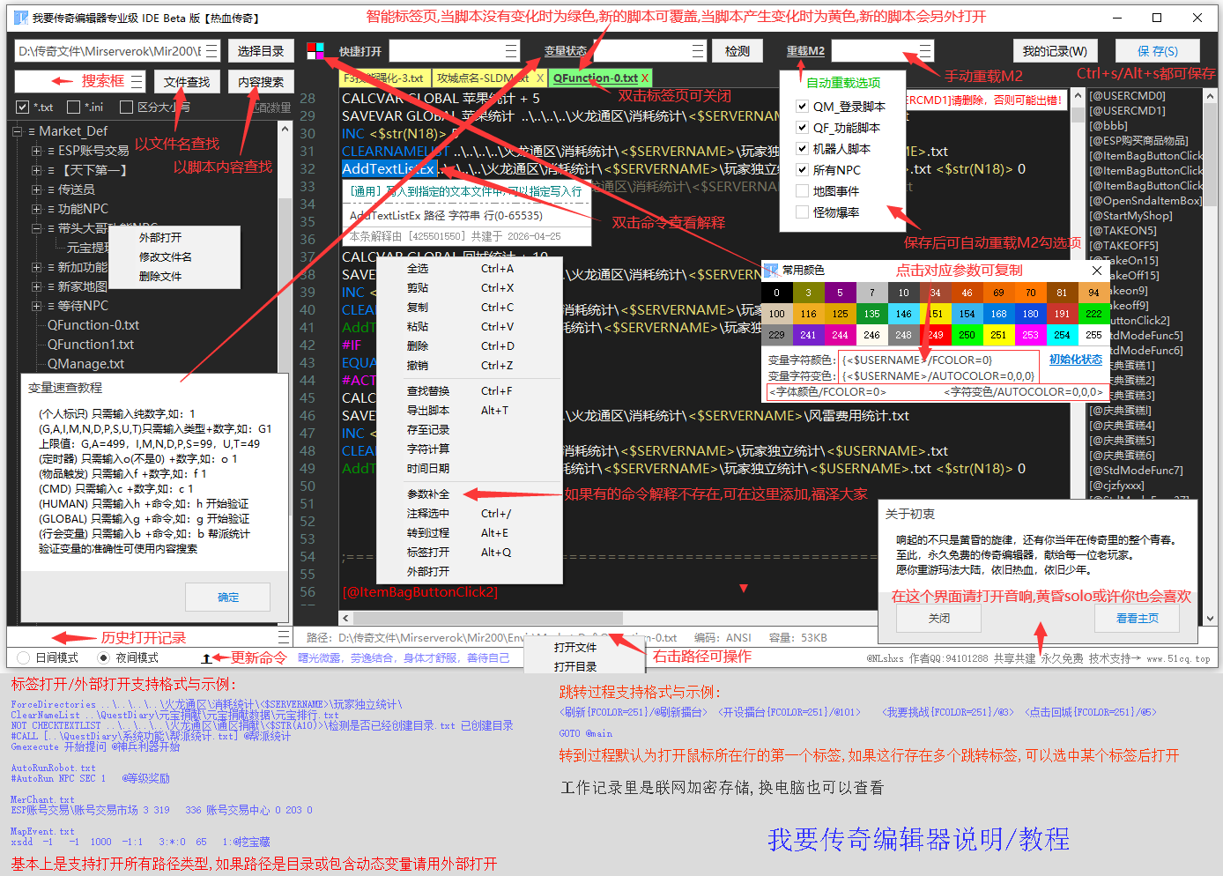Screen dimensions: 1223x876
Task: Open the 快捷打开 quick-open dropdown
Action: point(511,51)
